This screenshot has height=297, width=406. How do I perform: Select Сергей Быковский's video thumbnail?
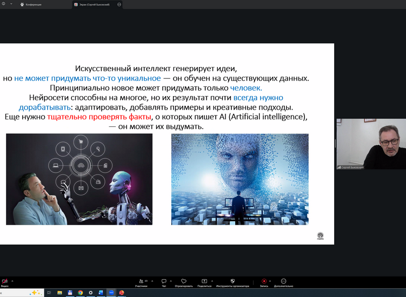(370, 144)
